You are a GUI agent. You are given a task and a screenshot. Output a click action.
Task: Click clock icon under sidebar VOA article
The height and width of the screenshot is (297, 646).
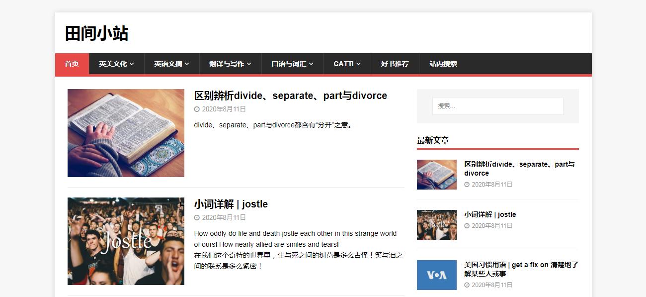467,285
